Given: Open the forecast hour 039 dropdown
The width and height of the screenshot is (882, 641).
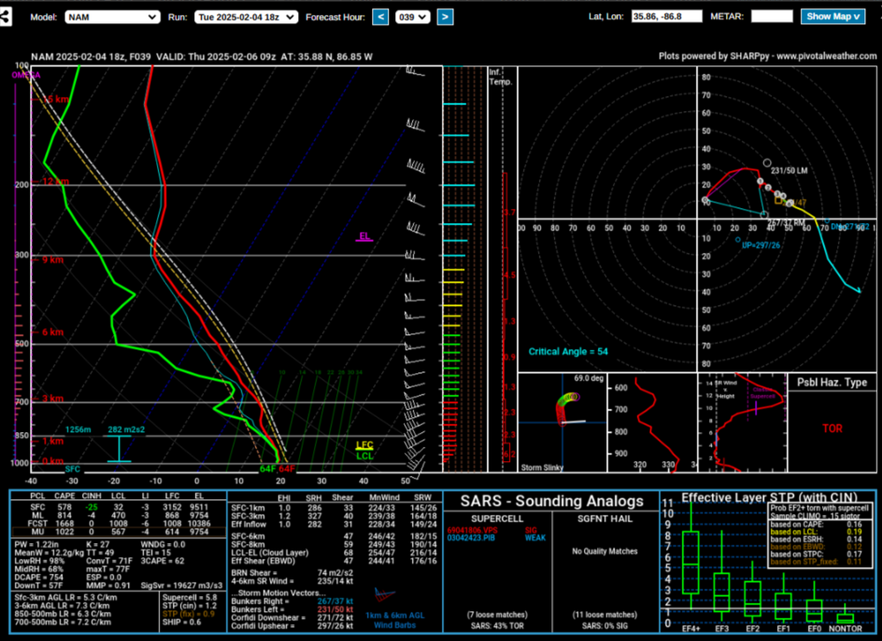Looking at the screenshot, I should tap(413, 17).
